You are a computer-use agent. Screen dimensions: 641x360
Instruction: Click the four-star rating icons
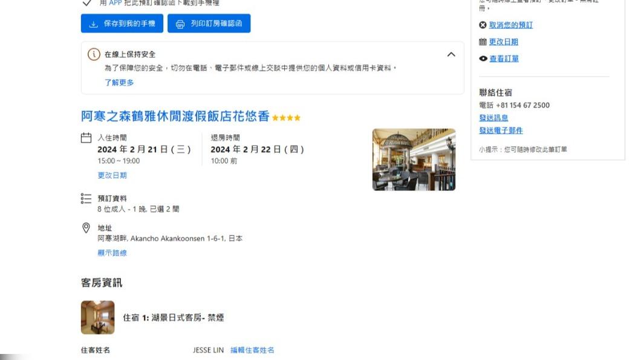pos(286,118)
